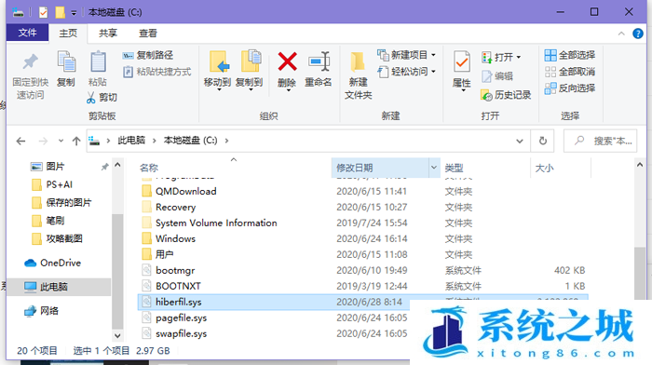Image resolution: width=652 pixels, height=365 pixels.
Task: Click 全部取消 select none
Action: pos(570,72)
